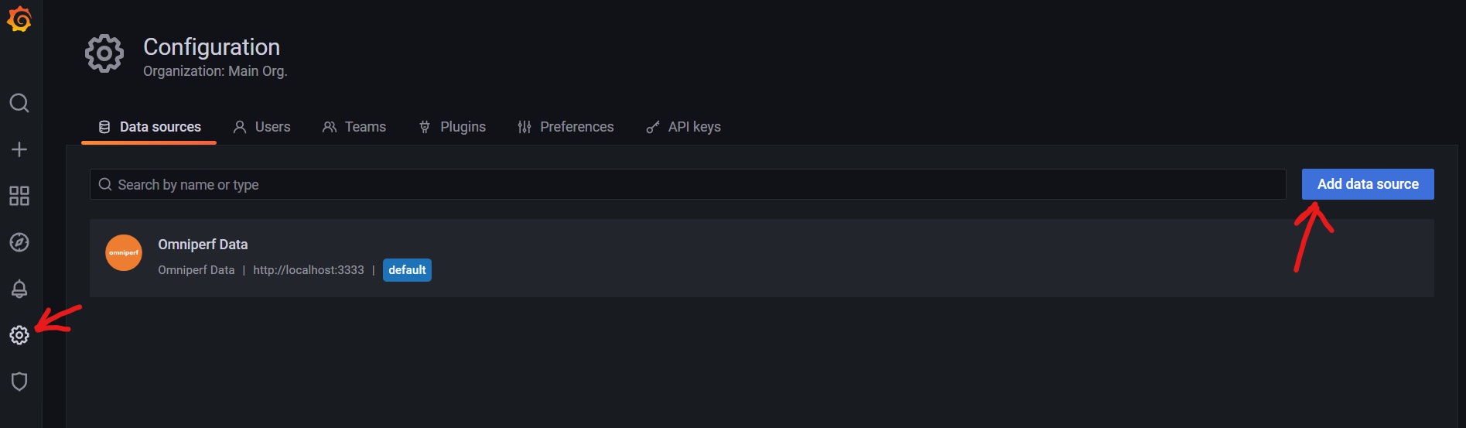Switch to the Data sources tab
Viewport: 1466px width, 428px height.
coord(149,127)
